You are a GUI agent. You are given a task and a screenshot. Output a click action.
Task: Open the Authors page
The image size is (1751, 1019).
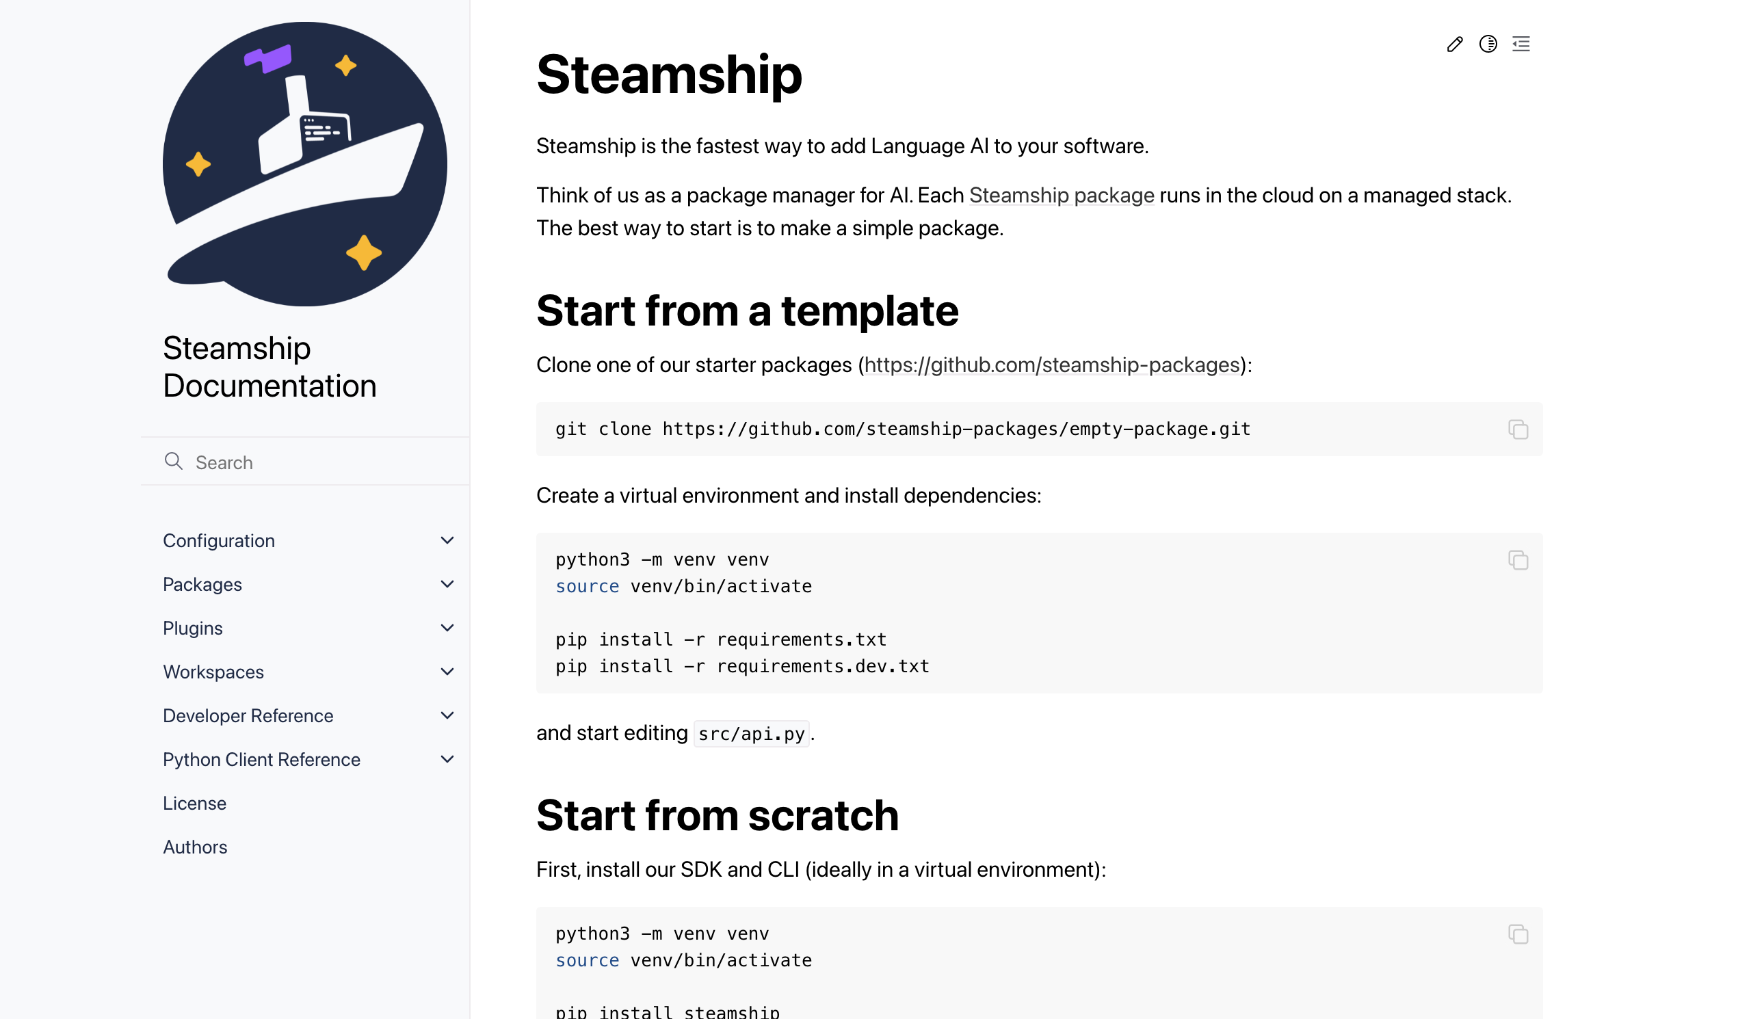click(x=195, y=847)
